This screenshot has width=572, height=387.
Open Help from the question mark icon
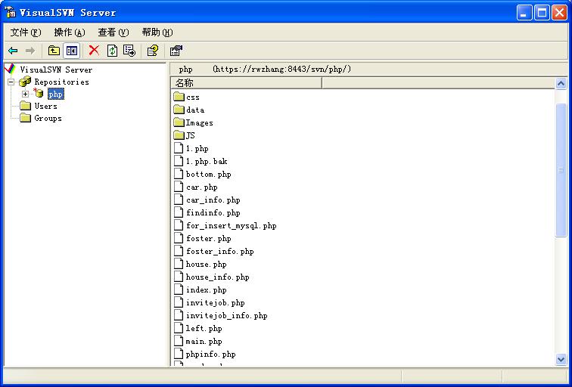[153, 51]
